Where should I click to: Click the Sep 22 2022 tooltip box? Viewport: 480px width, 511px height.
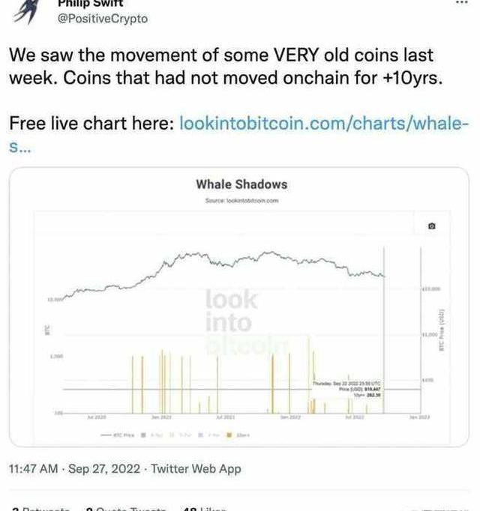tap(346, 389)
